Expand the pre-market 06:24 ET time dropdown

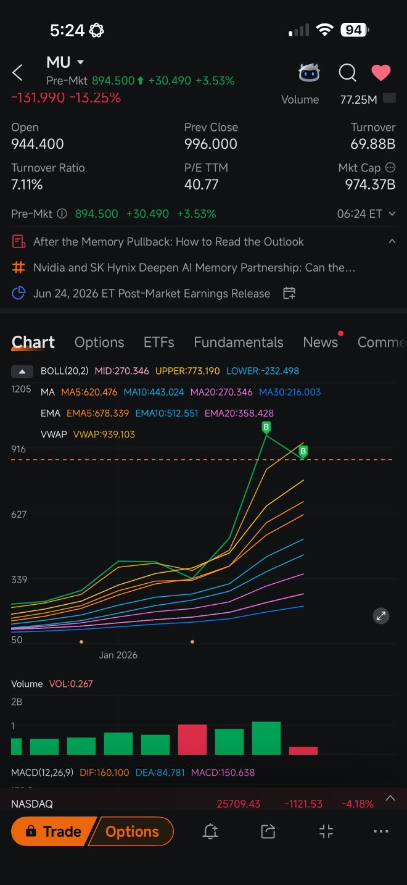pyautogui.click(x=392, y=214)
